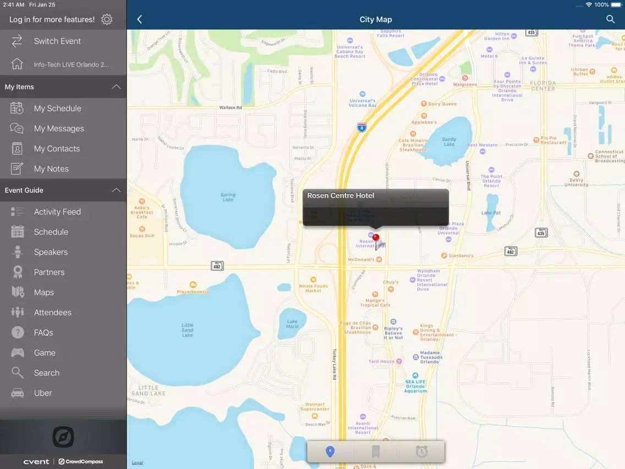Tap the Dairy Queen map marker

coord(424,103)
